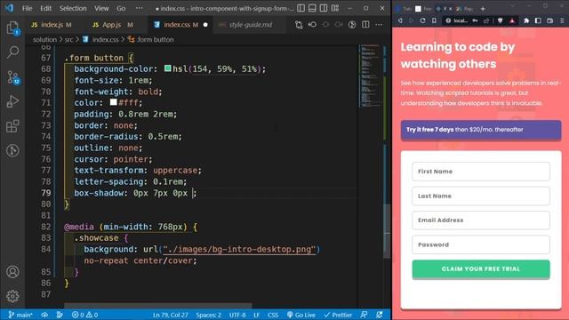Go to previous change icon in editor toolbar

[x=312, y=25]
